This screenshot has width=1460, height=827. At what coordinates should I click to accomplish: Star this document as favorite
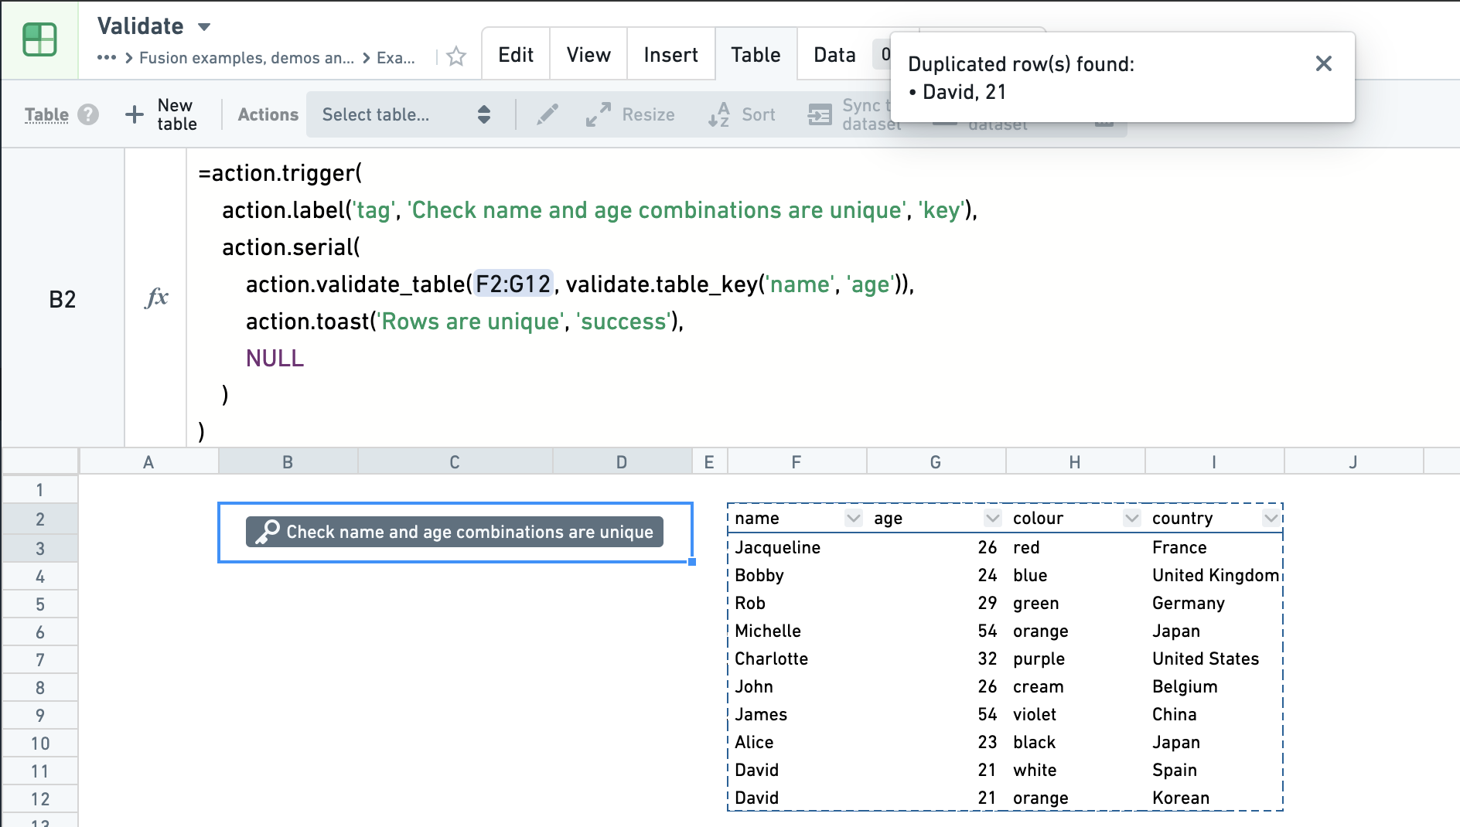456,56
